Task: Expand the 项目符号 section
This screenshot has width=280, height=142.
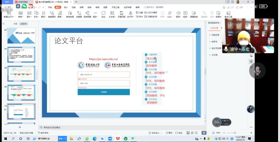Action: tap(215, 35)
